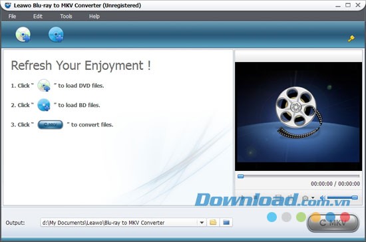Open the Help menu
The height and width of the screenshot is (242, 366).
(x=94, y=17)
